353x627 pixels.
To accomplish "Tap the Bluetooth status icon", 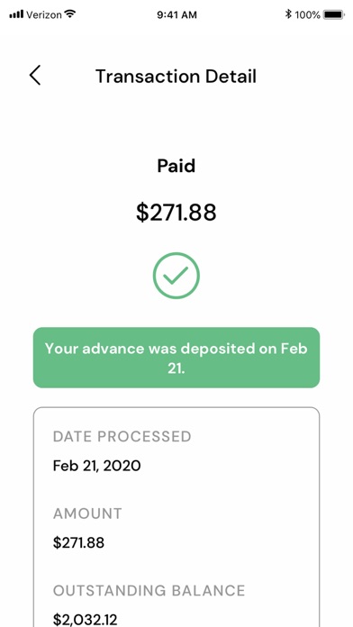I will click(288, 14).
